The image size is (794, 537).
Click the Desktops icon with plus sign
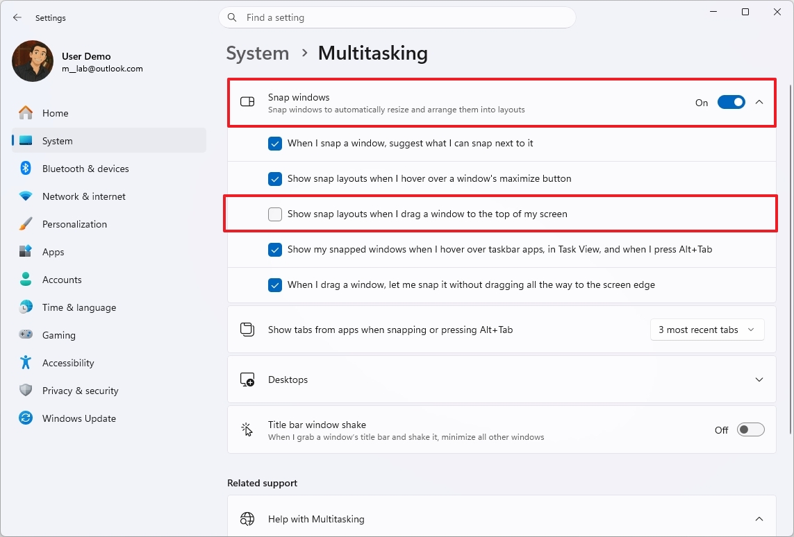coord(247,380)
